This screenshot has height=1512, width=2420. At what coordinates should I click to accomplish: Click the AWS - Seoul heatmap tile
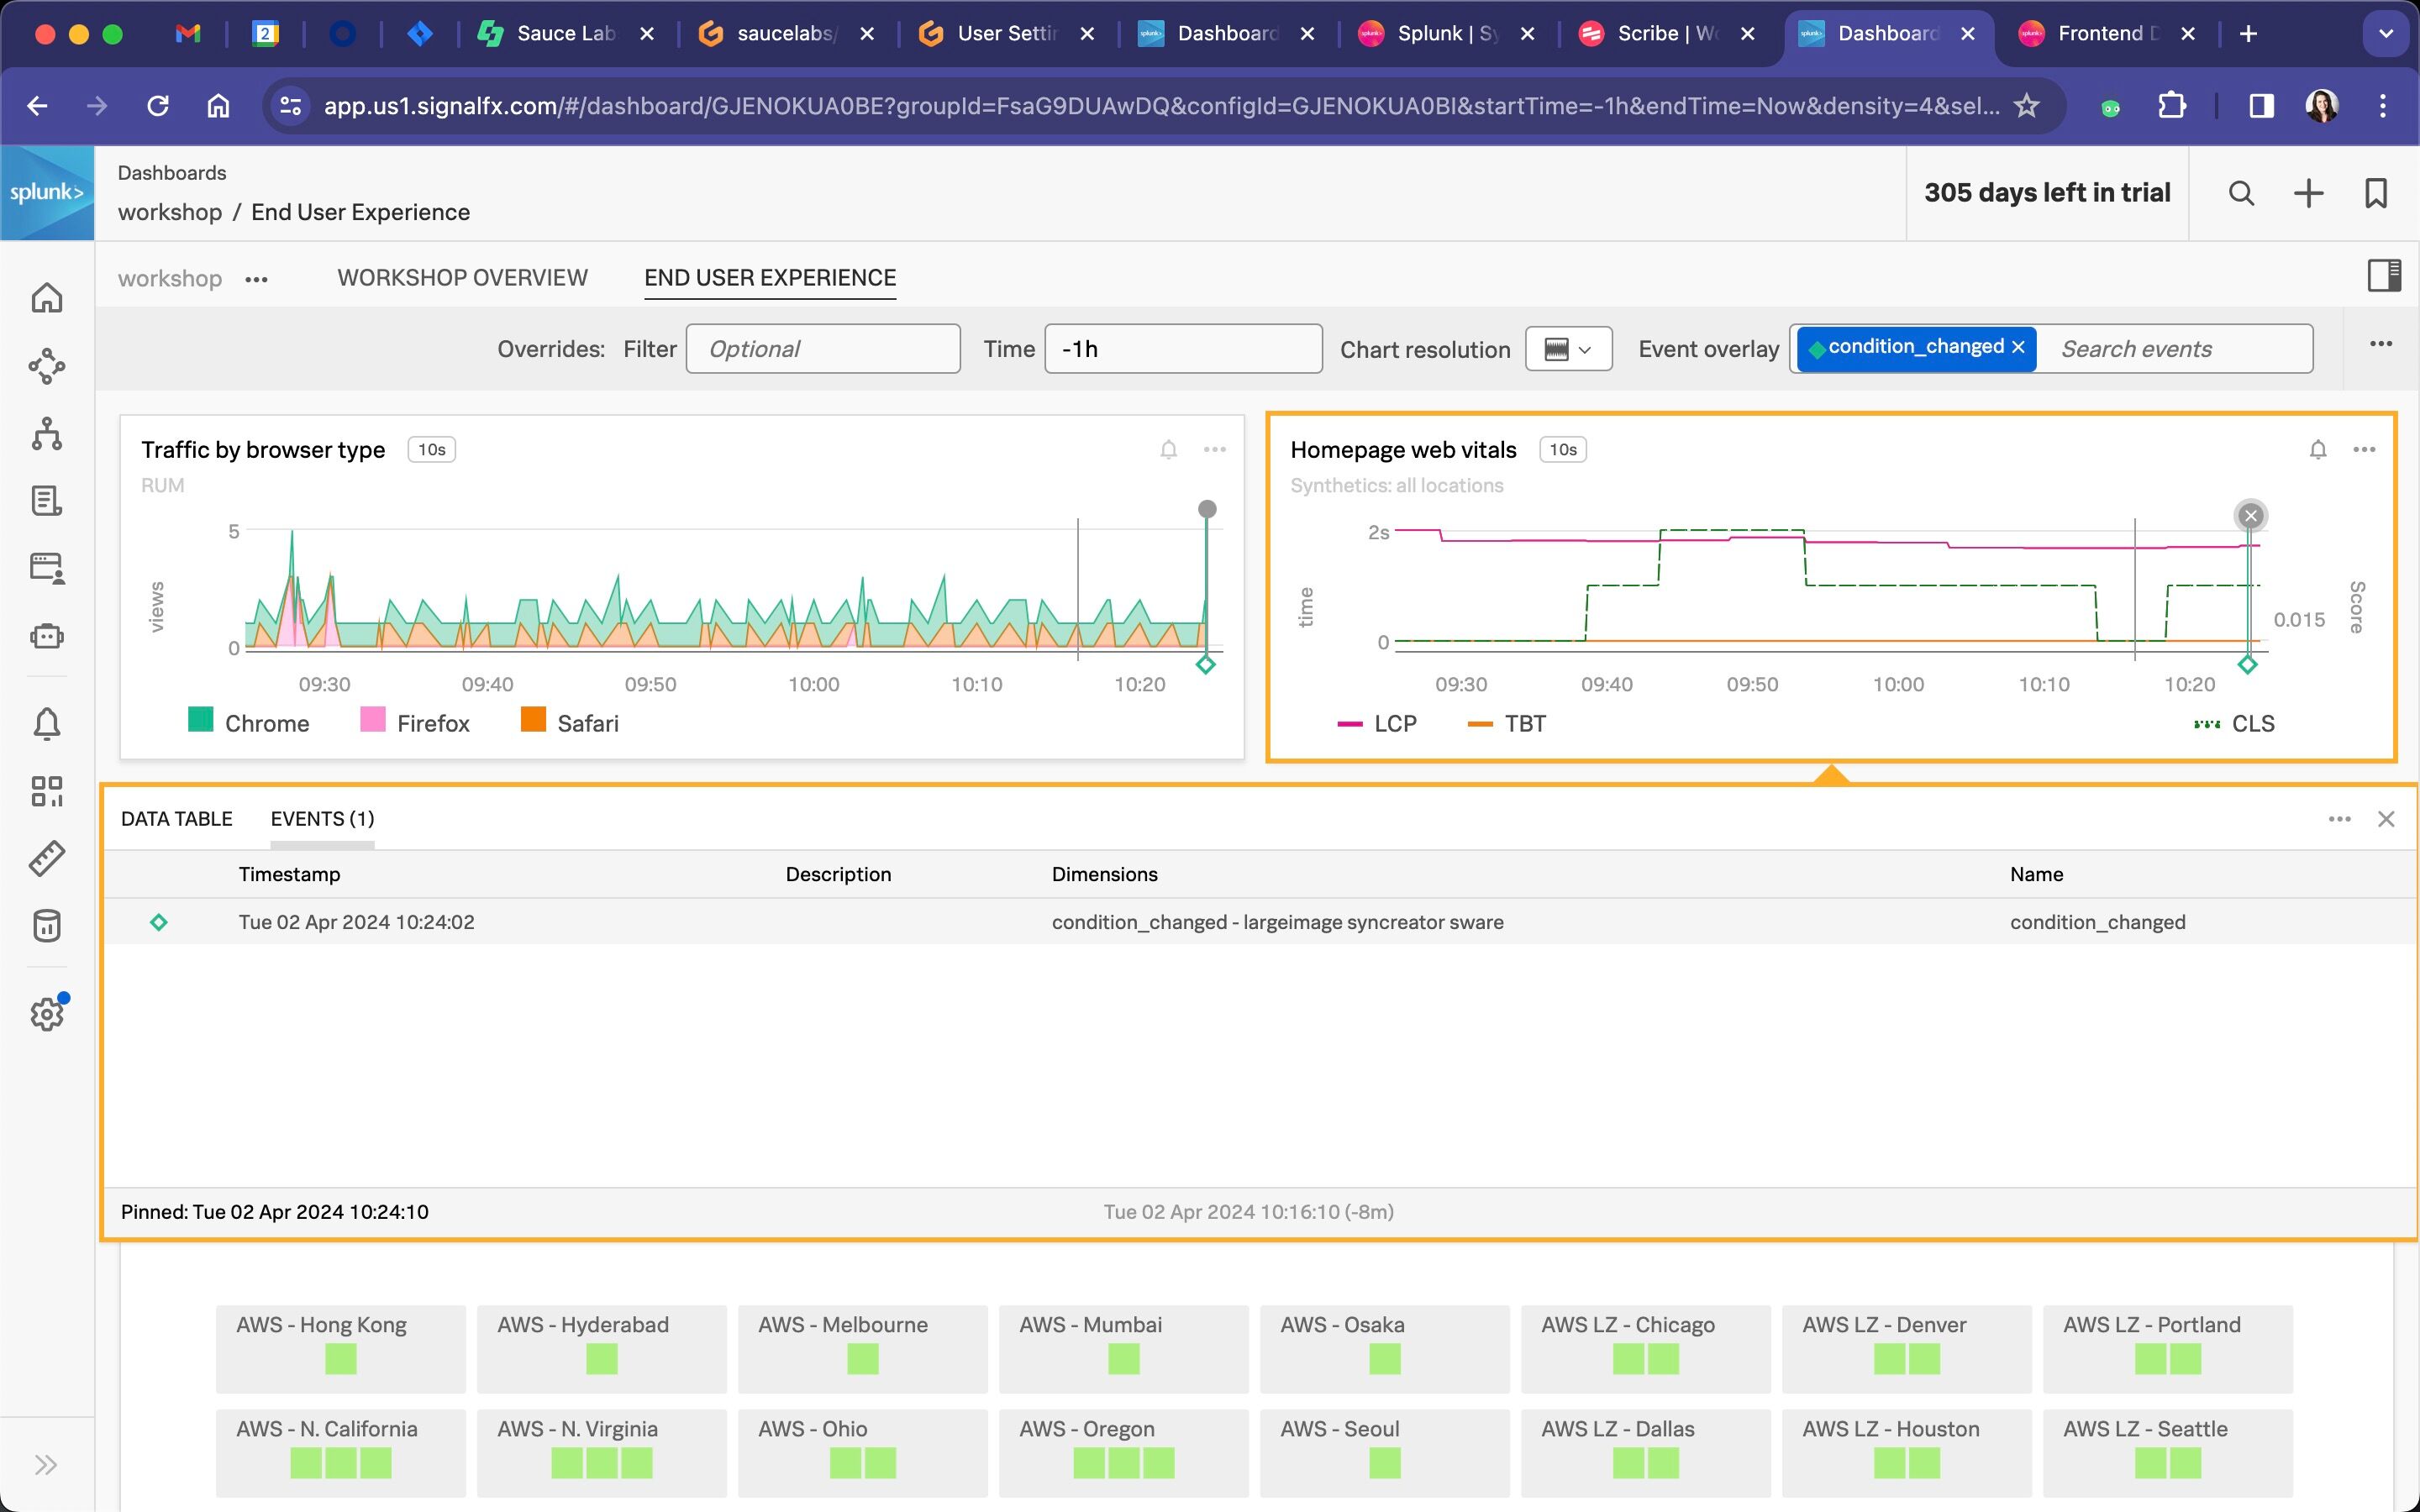point(1385,1453)
